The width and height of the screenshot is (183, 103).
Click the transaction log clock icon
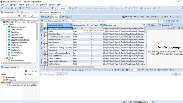pos(70,8)
